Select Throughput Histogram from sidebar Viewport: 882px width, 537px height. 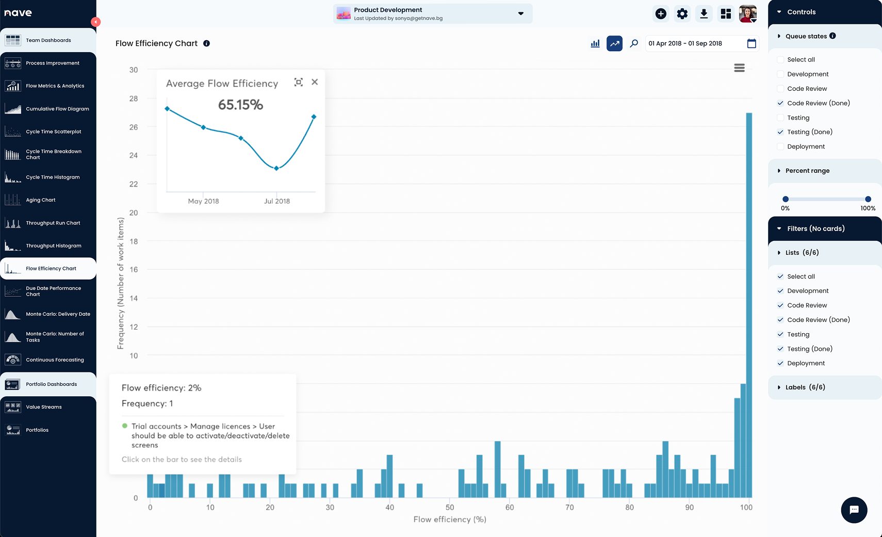(x=53, y=246)
